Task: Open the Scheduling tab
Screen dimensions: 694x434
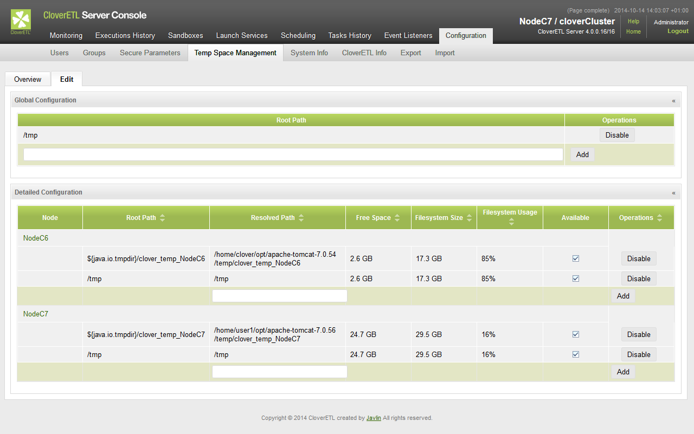Action: (x=298, y=36)
